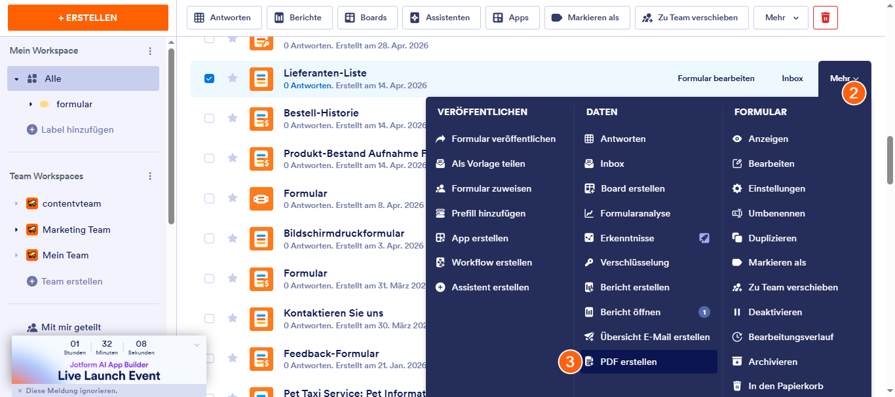Open Assistenten from the toolbar
Image resolution: width=895 pixels, height=397 pixels.
point(441,18)
